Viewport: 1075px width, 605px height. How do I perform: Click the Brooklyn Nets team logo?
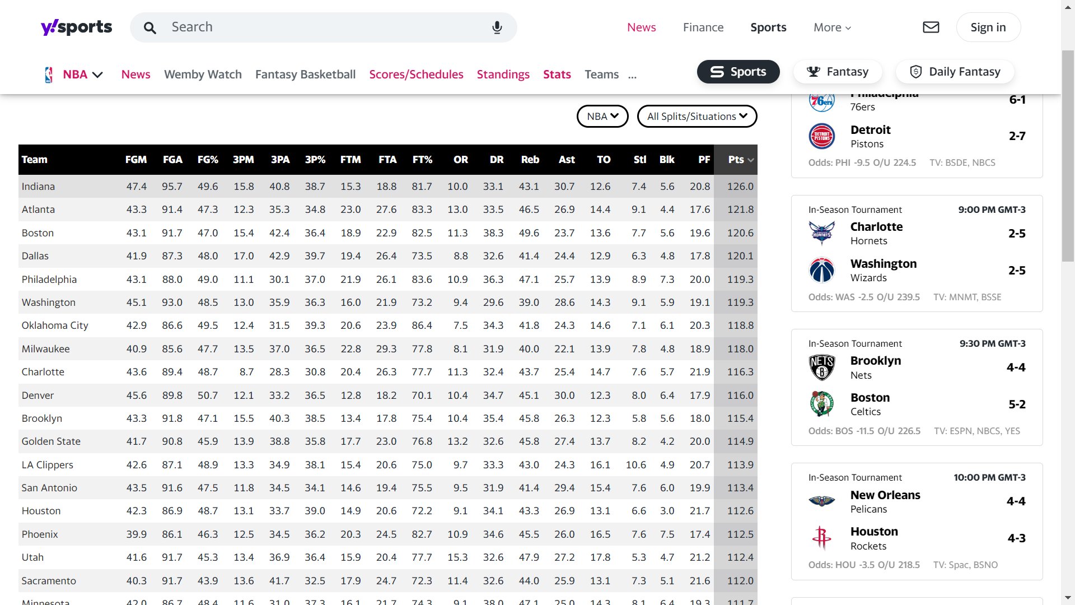tap(821, 367)
